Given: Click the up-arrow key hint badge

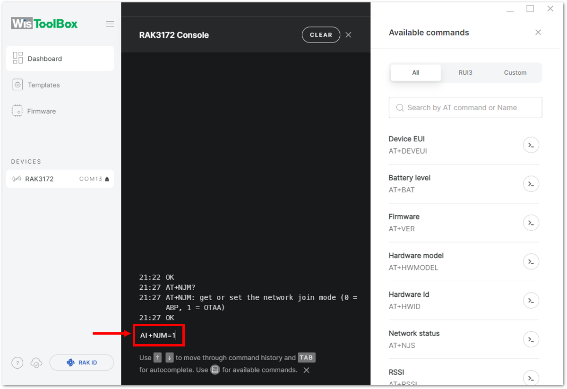Looking at the screenshot, I should [157, 358].
